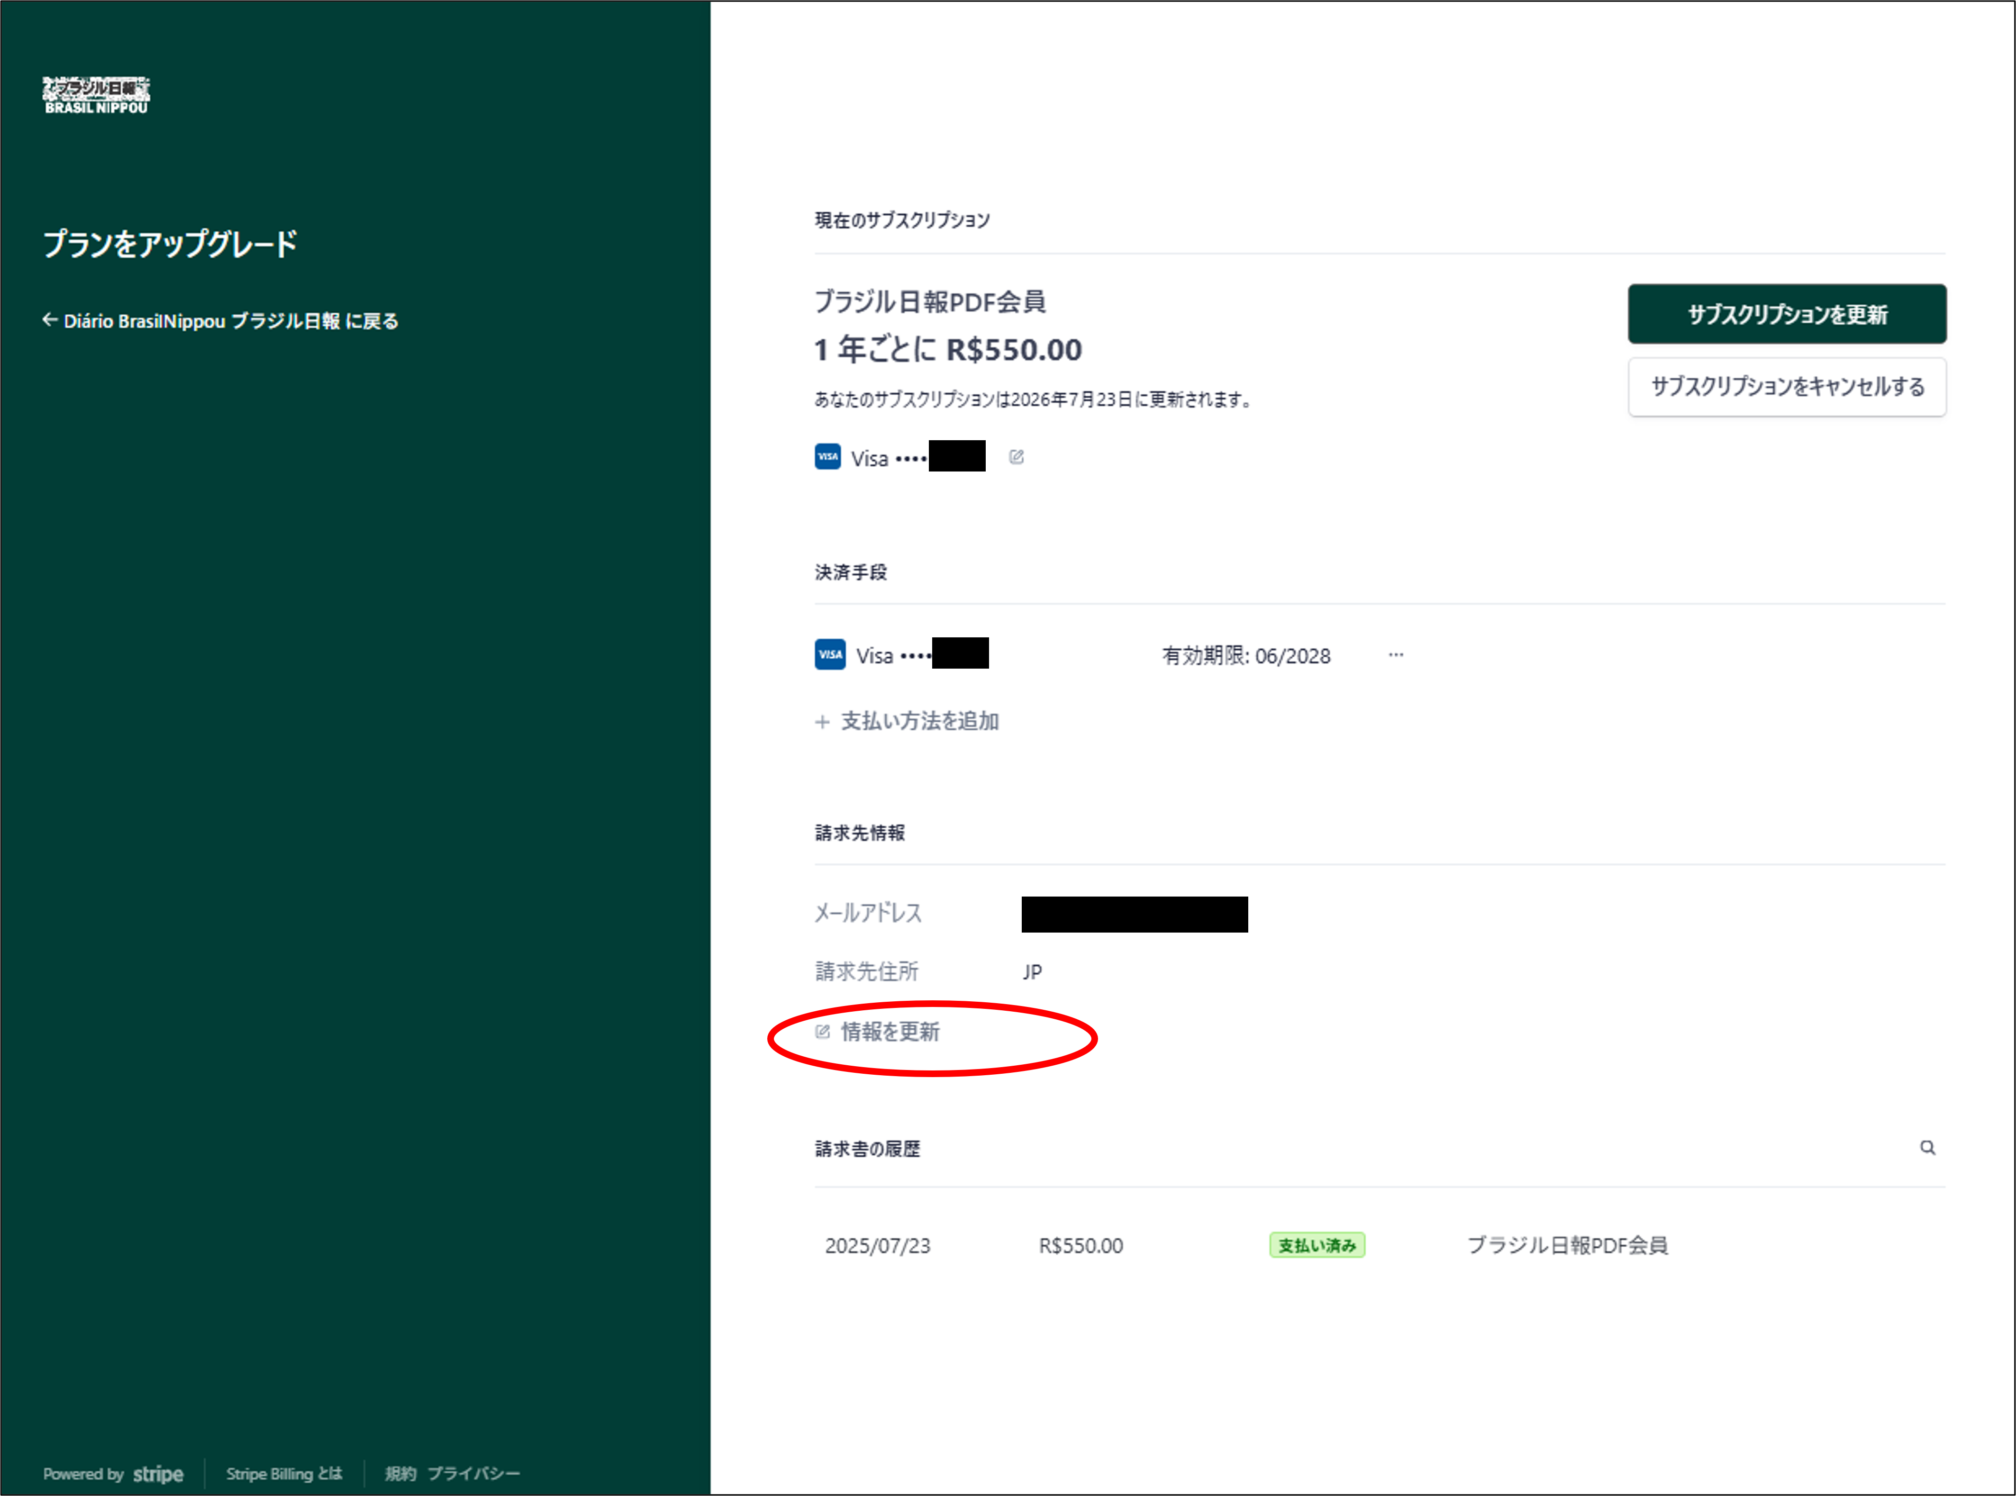Image resolution: width=2016 pixels, height=1496 pixels.
Task: Click the plus icon for adding payment method
Action: pos(821,722)
